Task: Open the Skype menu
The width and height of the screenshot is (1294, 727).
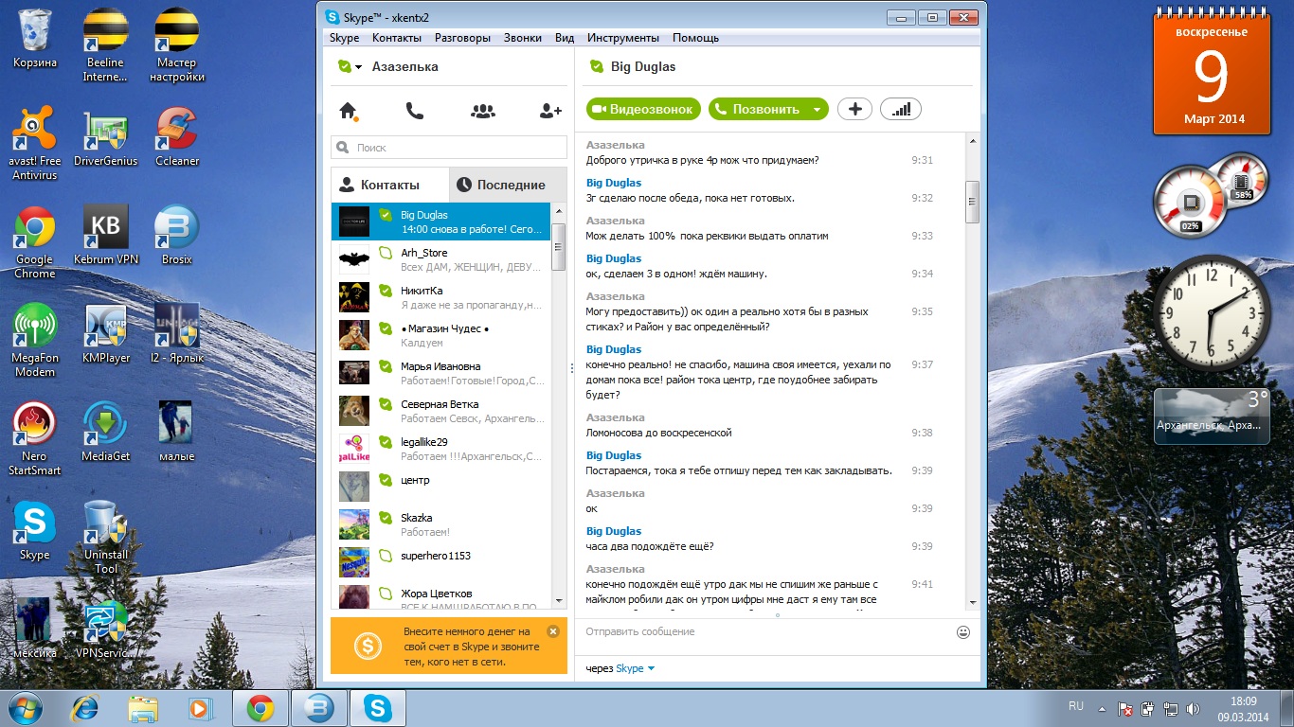Action: [x=344, y=38]
